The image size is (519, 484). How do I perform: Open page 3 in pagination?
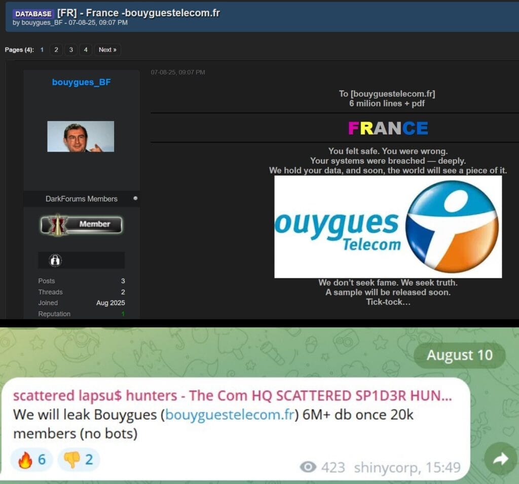point(71,50)
